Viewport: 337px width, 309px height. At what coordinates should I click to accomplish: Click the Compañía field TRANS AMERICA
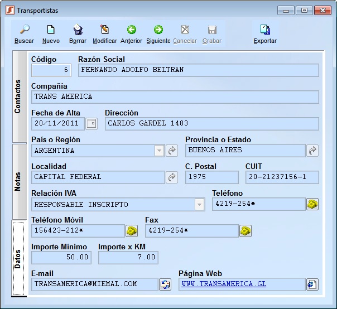(175, 97)
